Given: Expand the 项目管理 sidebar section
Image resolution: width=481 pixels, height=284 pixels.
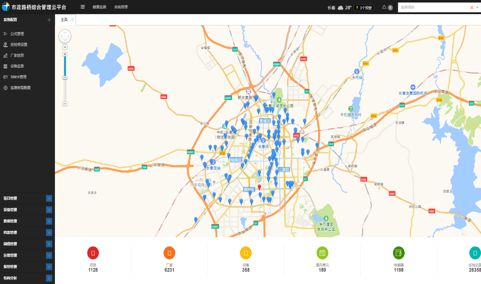Looking at the screenshot, I should (49, 198).
